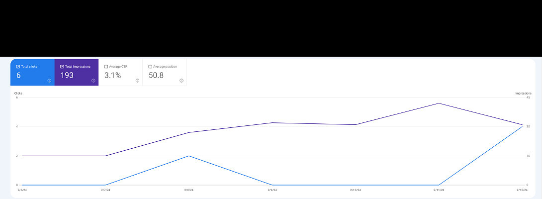Enable the Average CTR checkbox

point(106,66)
